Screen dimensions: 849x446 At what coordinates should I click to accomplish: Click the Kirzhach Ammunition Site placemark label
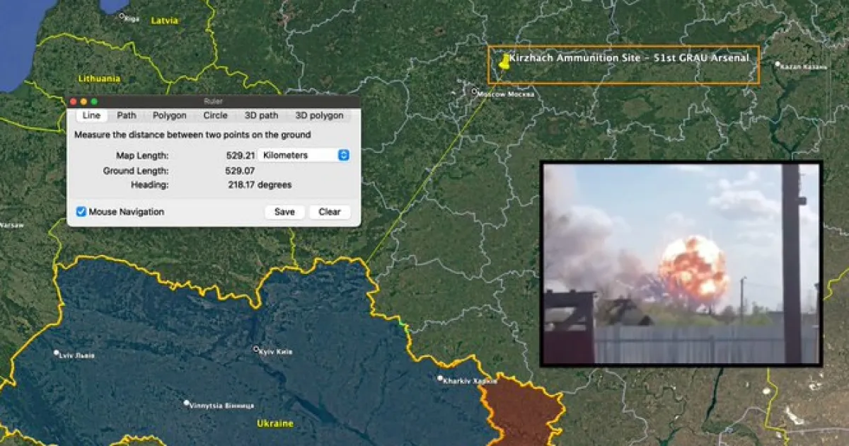click(x=629, y=58)
